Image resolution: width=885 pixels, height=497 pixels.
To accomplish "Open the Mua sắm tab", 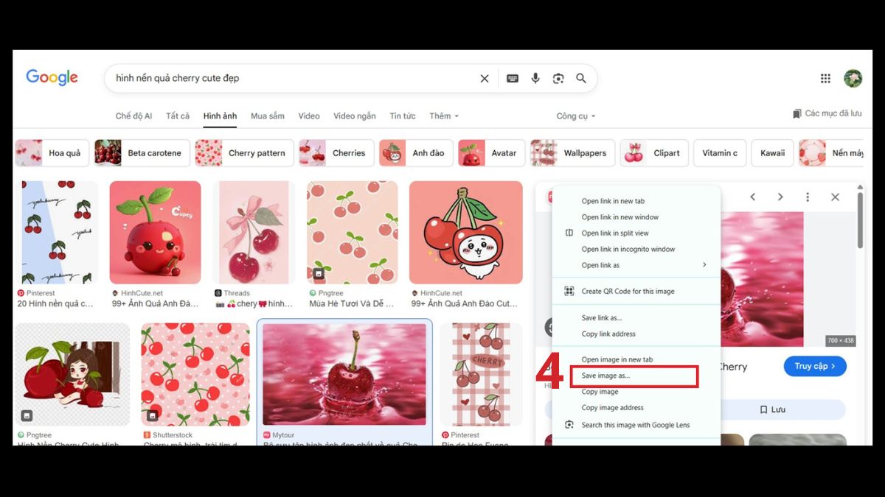I will click(268, 116).
